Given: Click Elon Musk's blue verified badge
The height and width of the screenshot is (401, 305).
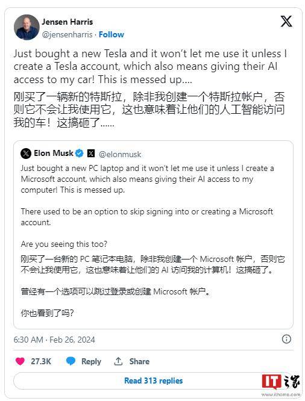Looking at the screenshot, I should (80, 153).
